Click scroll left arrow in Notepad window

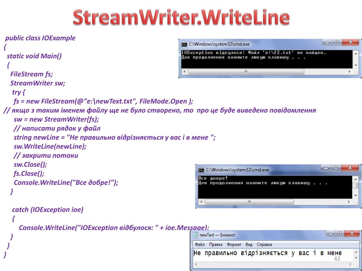[x=196, y=265]
